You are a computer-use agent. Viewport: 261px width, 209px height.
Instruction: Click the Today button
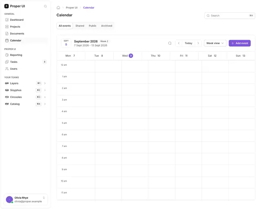[188, 43]
